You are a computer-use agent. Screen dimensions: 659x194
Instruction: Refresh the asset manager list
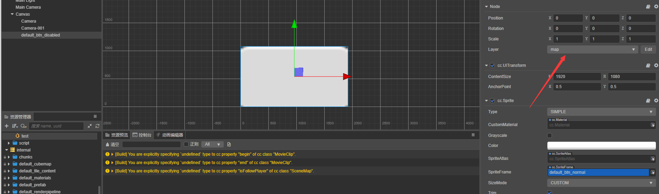pyautogui.click(x=97, y=126)
